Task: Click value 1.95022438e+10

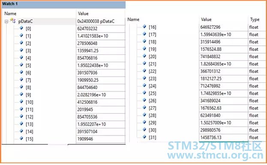Action: (93, 66)
